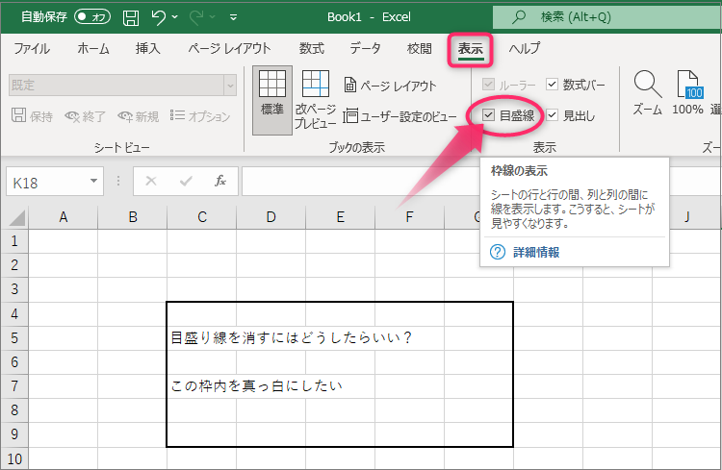Click the Name Box showing K18
The image size is (722, 470).
point(48,183)
